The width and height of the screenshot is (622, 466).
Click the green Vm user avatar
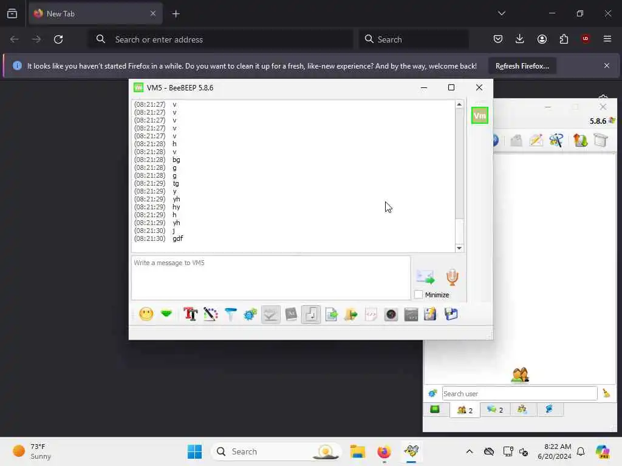(480, 116)
